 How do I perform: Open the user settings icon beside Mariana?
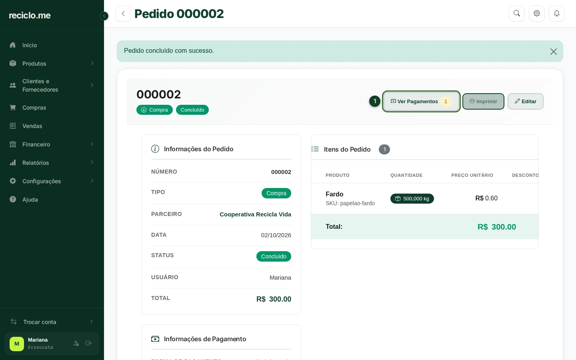(x=76, y=343)
